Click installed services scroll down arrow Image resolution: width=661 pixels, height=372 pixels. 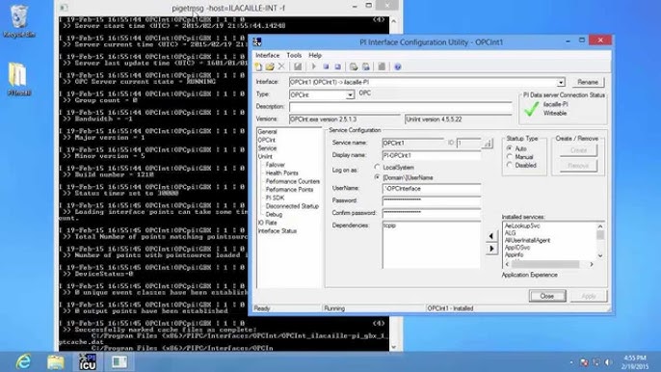pyautogui.click(x=600, y=255)
